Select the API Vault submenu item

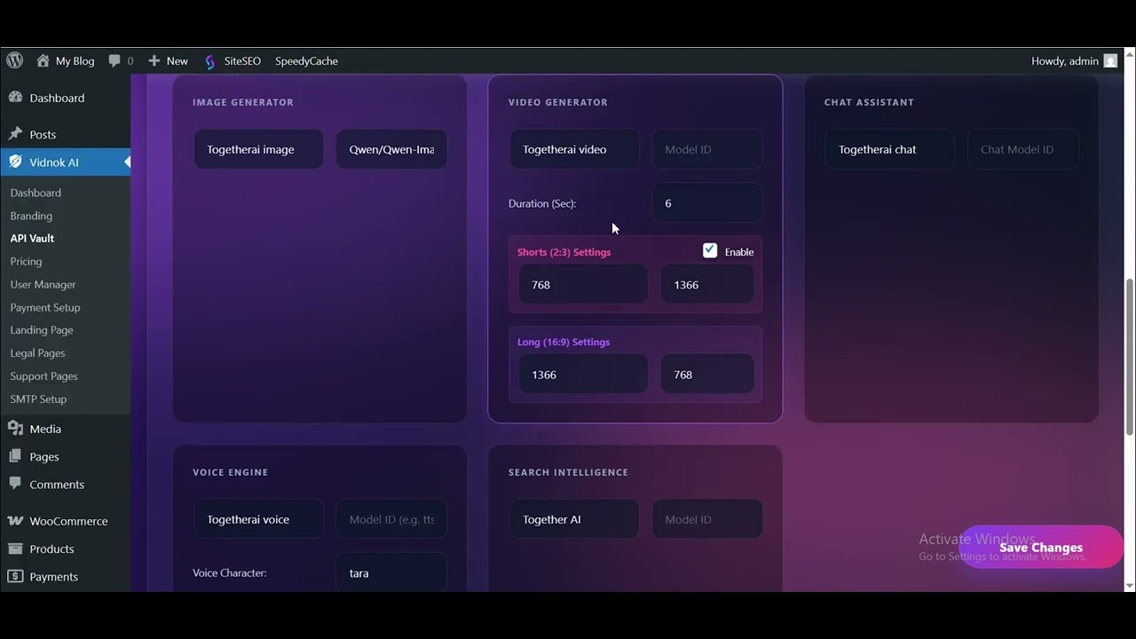pos(32,238)
